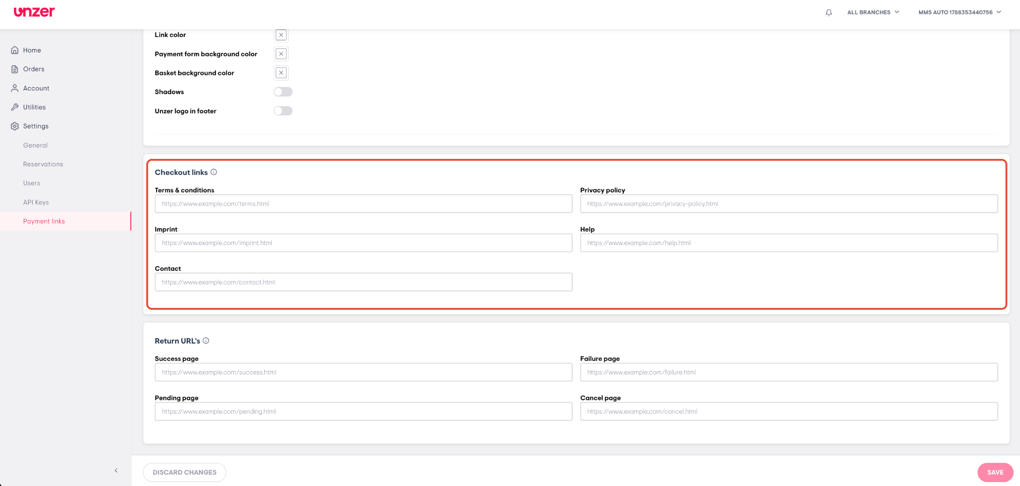
Task: Select Payment links in sidebar
Action: (65, 221)
